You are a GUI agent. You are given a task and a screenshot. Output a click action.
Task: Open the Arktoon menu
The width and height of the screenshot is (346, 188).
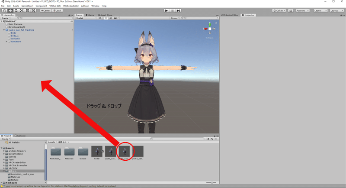click(85, 6)
